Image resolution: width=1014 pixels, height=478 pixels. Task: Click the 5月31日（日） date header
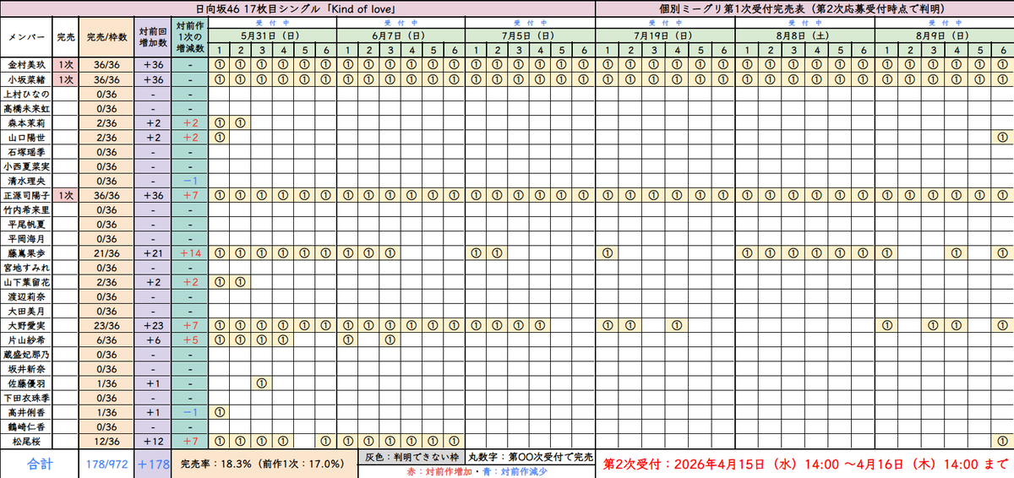[272, 36]
